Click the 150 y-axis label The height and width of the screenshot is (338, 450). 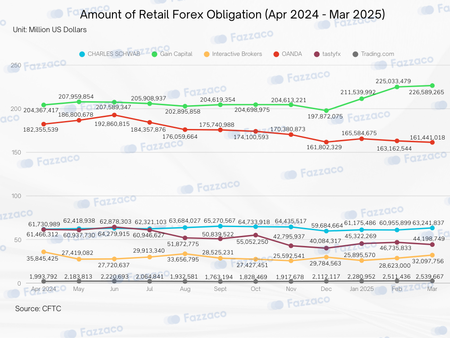tap(16, 152)
